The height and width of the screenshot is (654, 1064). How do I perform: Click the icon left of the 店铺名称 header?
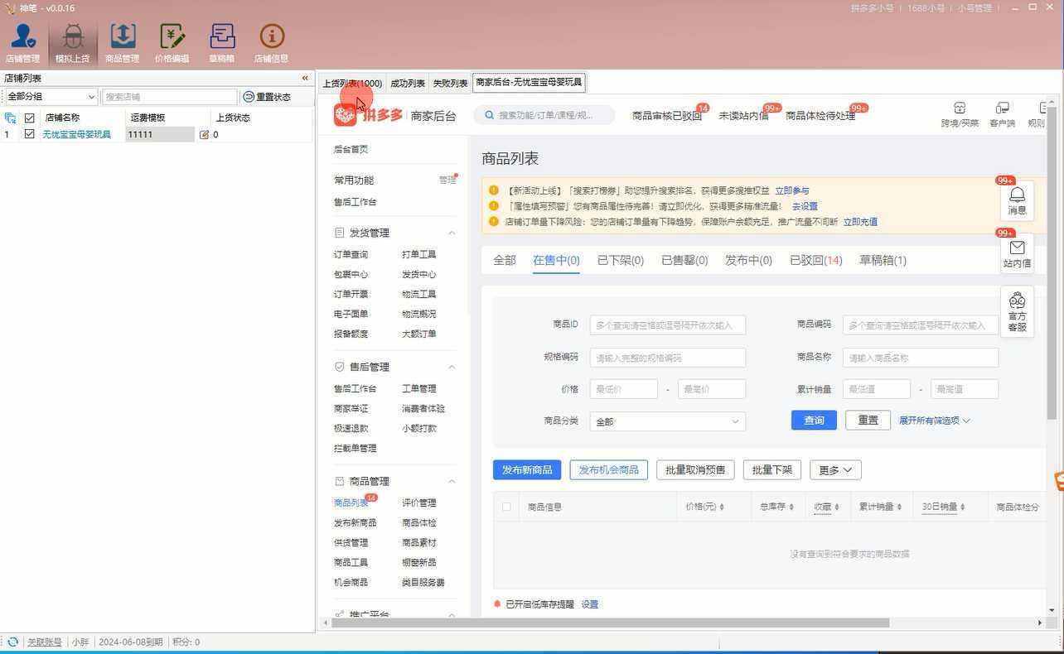tap(11, 118)
